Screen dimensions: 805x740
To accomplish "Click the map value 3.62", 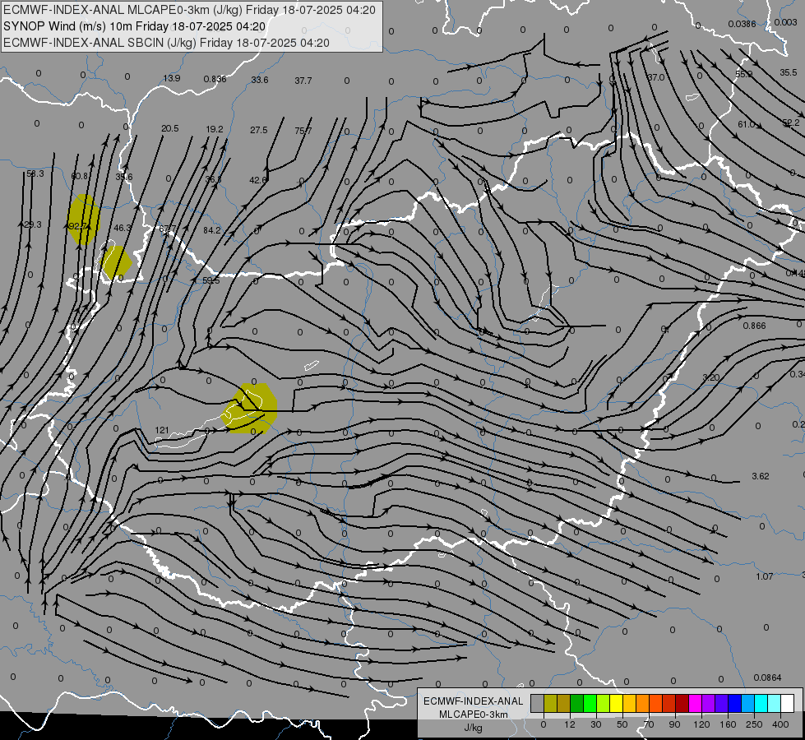I will [x=761, y=476].
